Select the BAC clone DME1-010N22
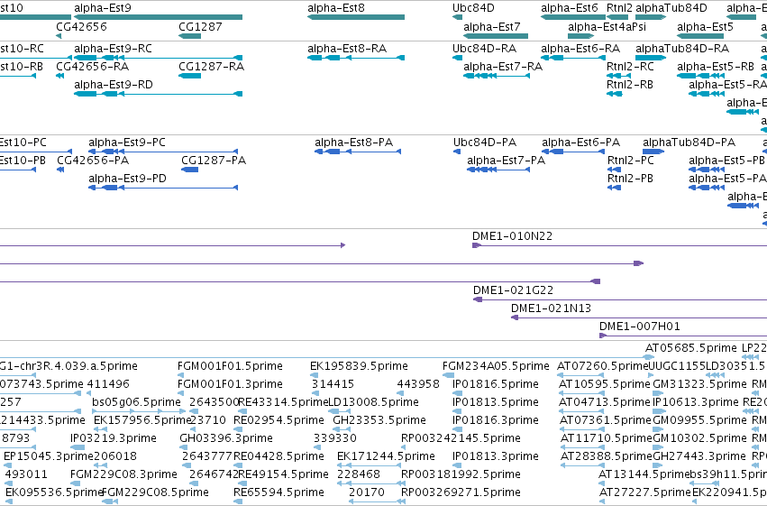767x506 pixels. tap(512, 236)
